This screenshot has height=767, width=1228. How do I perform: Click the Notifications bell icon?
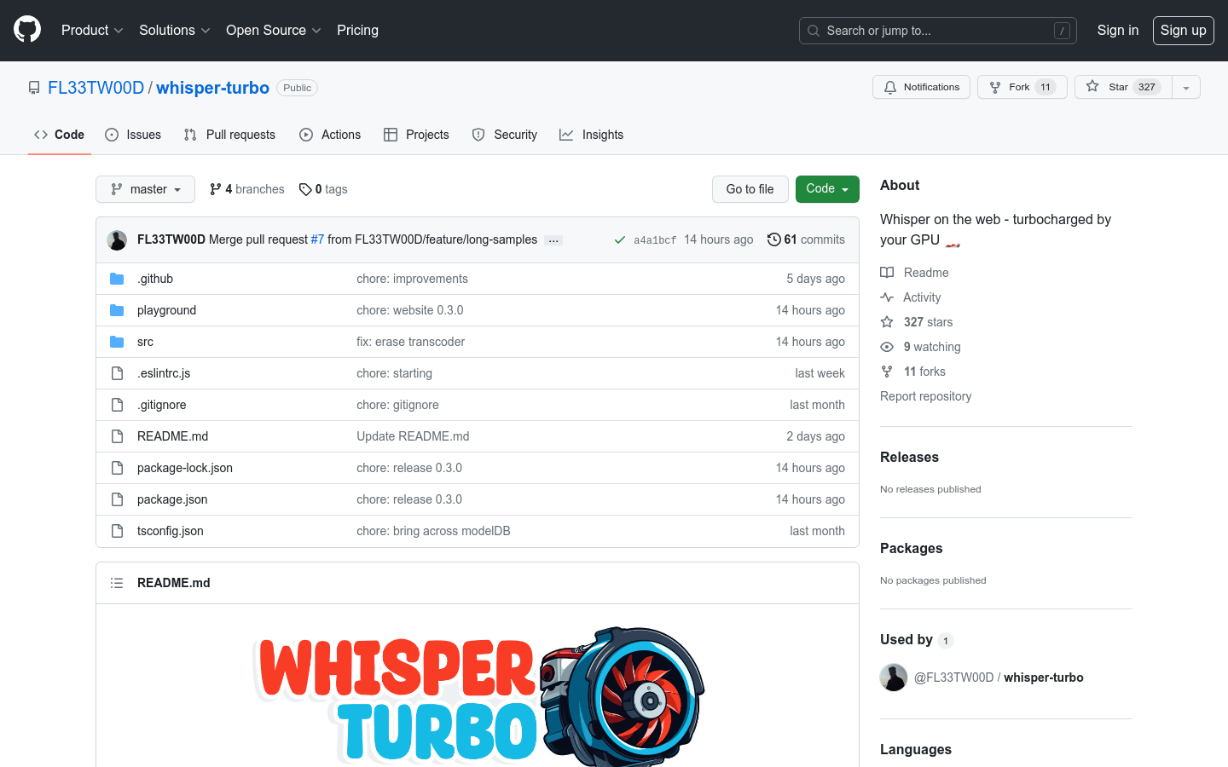(889, 86)
